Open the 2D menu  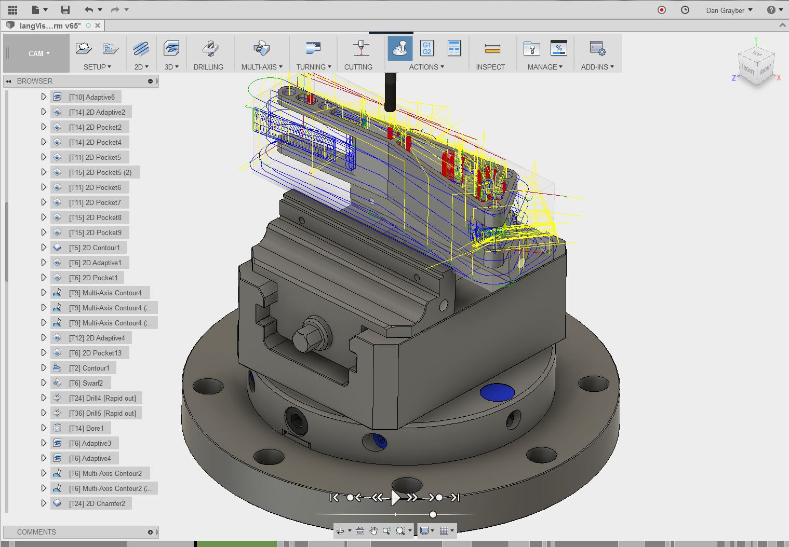[141, 67]
